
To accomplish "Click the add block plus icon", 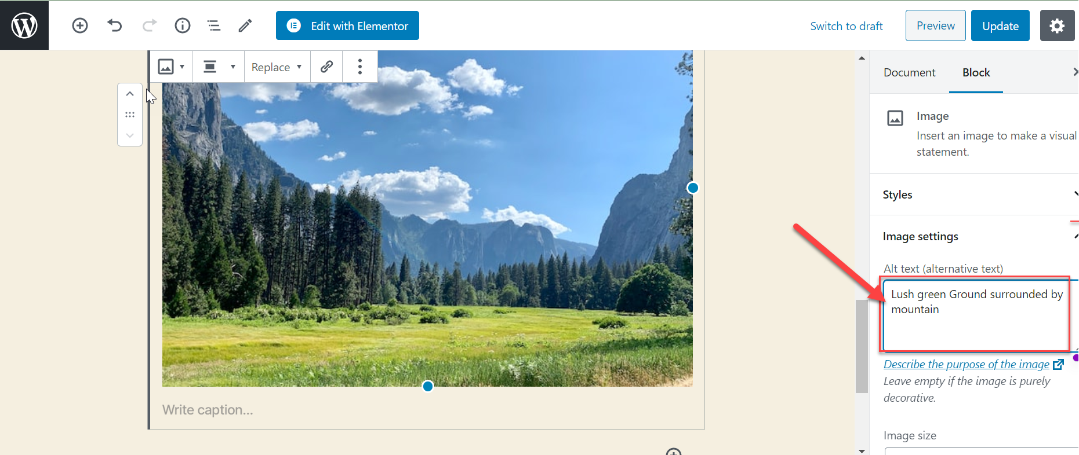I will click(x=80, y=25).
